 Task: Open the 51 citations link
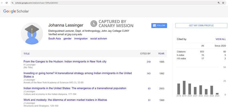[x=149, y=100]
